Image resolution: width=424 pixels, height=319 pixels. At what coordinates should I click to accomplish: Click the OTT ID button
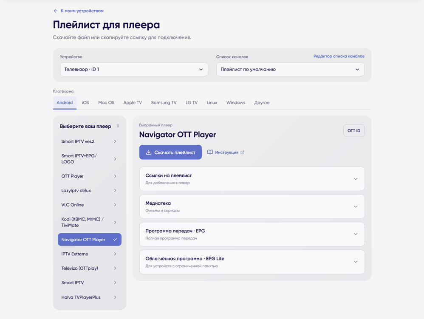[x=354, y=130]
